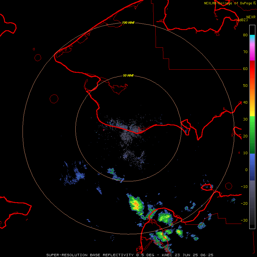Select the 100 NMI range ring label

point(128,23)
